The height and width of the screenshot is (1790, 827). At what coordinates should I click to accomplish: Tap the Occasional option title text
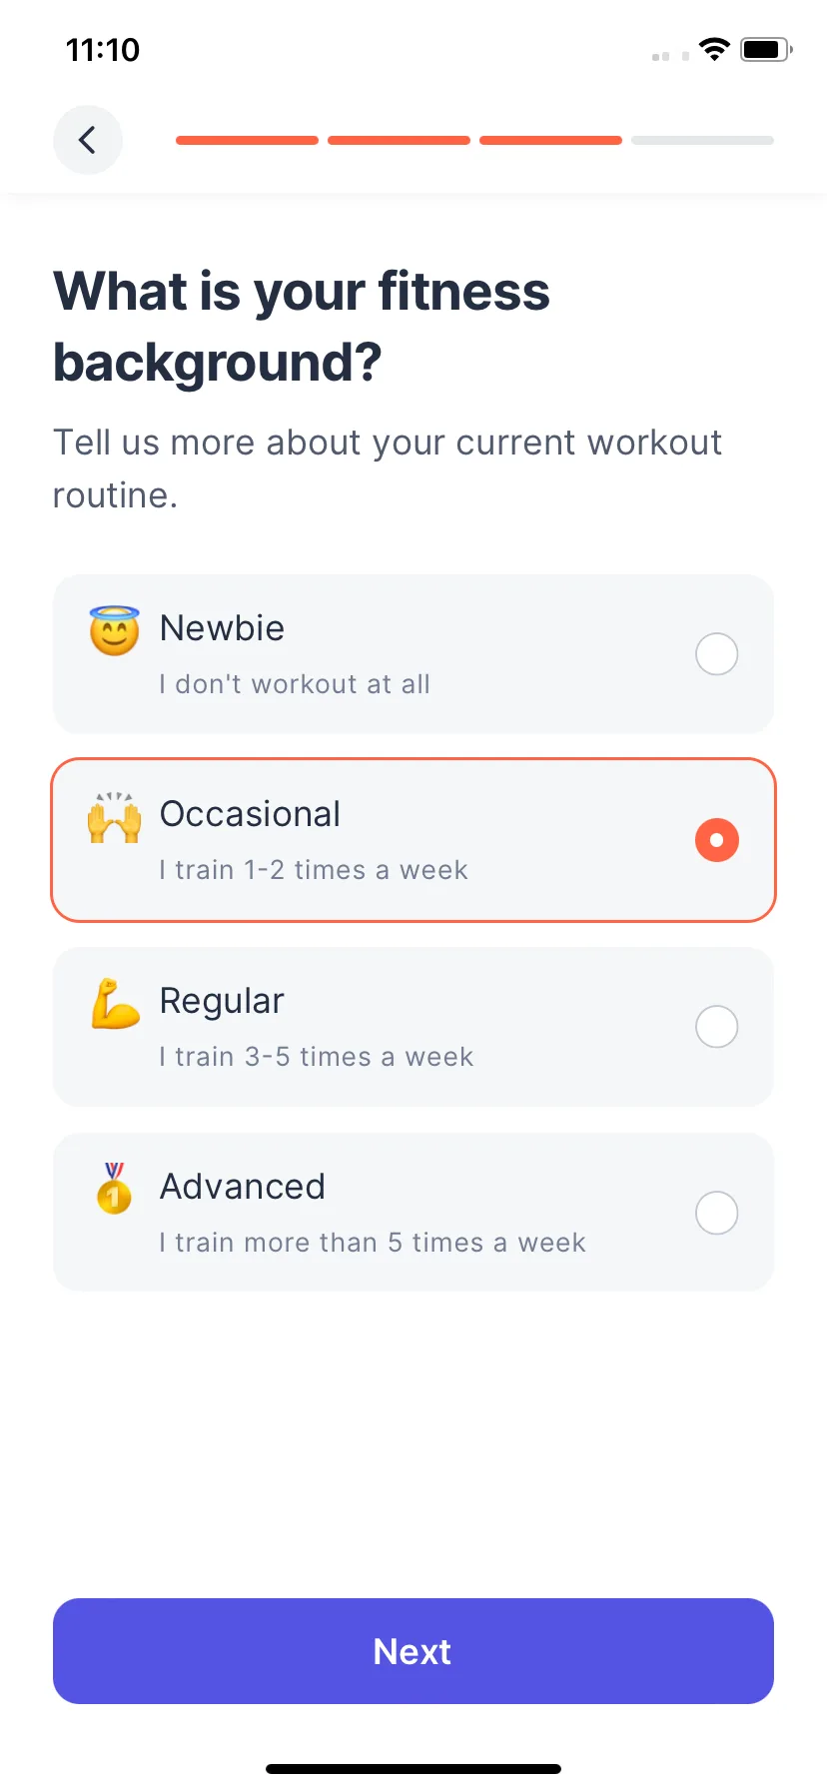[x=251, y=814]
